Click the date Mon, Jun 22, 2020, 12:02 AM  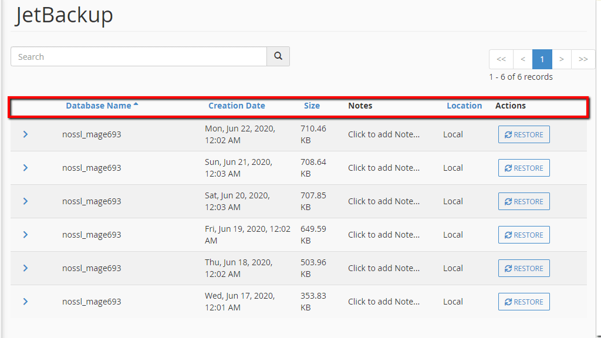click(x=240, y=134)
